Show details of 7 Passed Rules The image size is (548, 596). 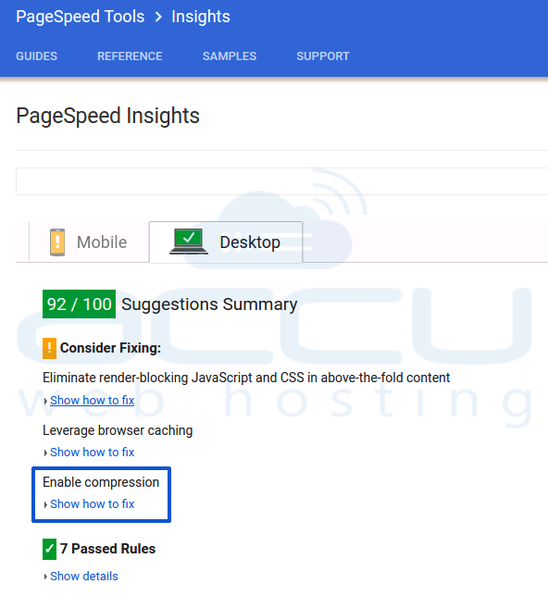[x=84, y=577]
